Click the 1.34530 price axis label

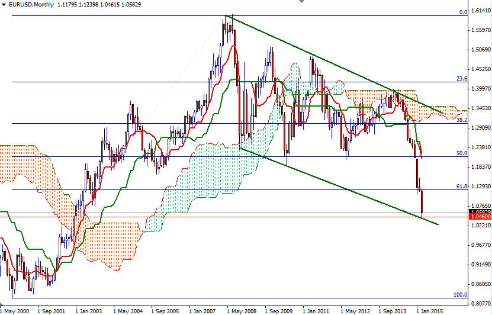[x=481, y=108]
